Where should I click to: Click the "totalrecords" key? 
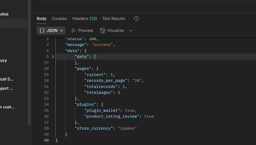[x=101, y=87]
